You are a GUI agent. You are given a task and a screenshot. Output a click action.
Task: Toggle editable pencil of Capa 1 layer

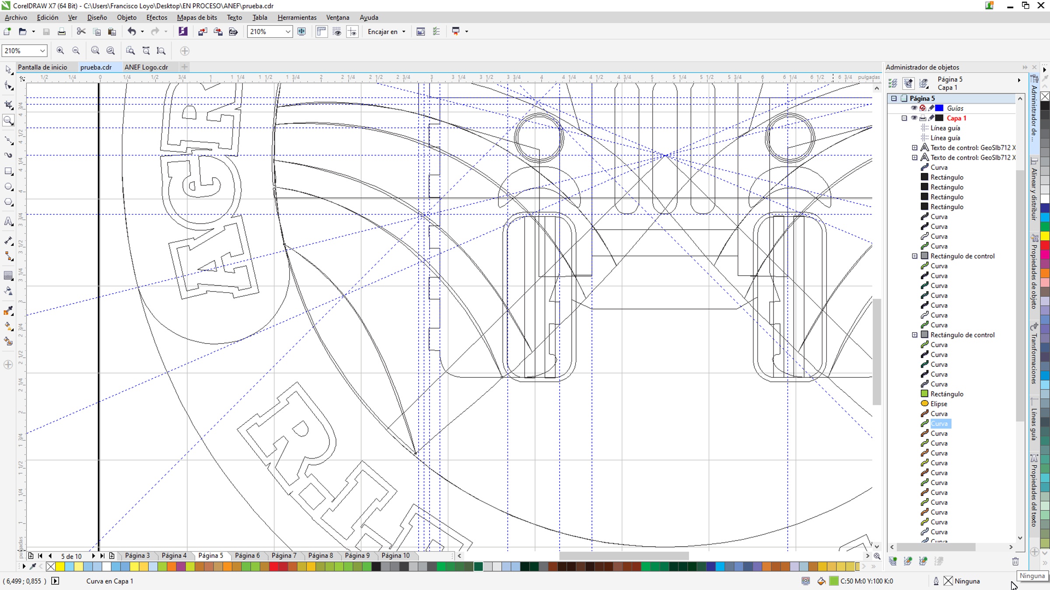point(931,118)
